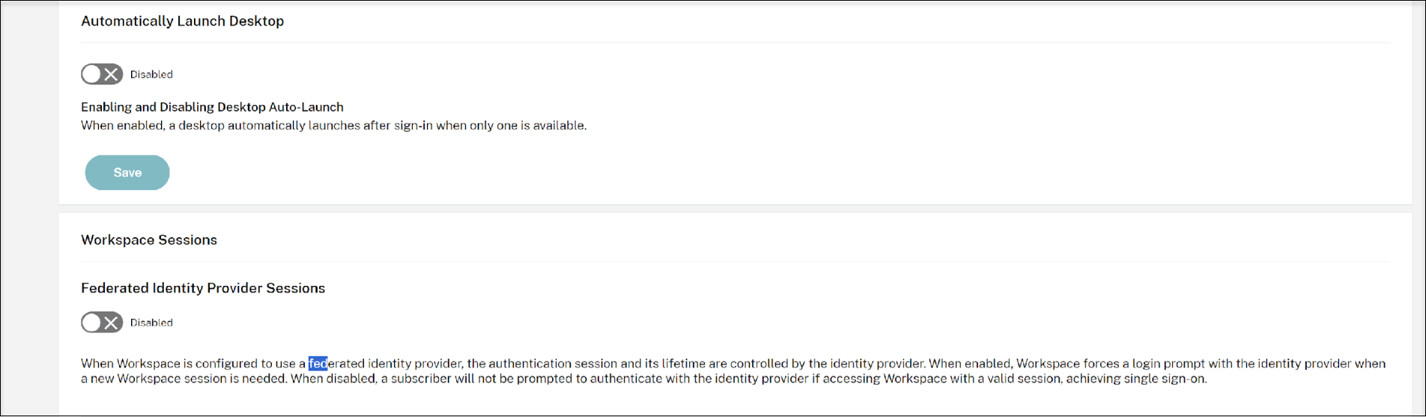Click the word "lifetime" in federated description
This screenshot has height=417, width=1426.
coord(683,364)
